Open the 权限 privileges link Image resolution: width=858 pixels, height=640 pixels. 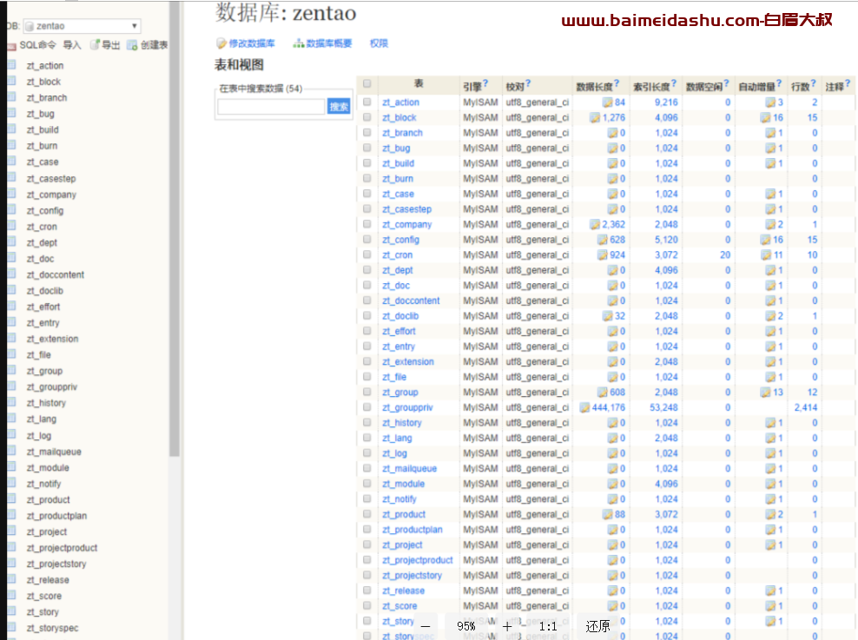click(x=379, y=43)
